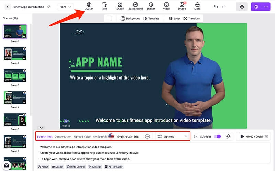The height and width of the screenshot is (172, 275).
Task: Select the Text tool
Action: tap(104, 6)
